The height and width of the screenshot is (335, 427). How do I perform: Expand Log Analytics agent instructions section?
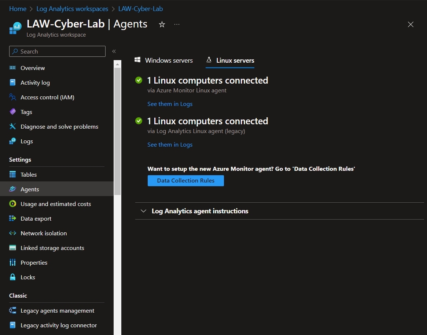144,211
